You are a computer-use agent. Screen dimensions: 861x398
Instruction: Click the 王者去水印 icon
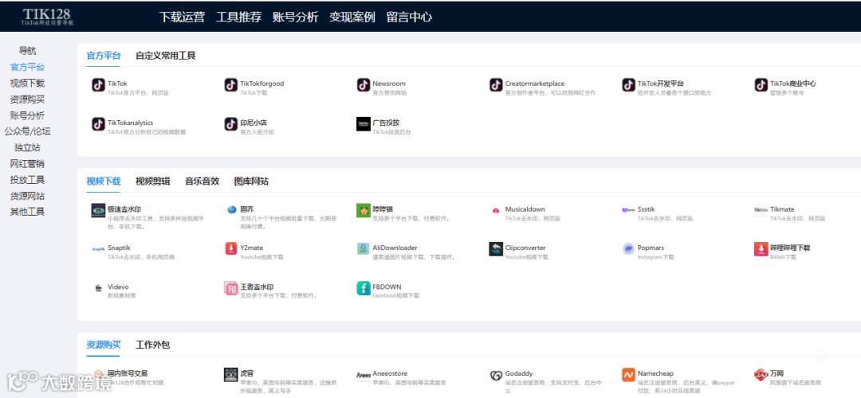coord(230,288)
